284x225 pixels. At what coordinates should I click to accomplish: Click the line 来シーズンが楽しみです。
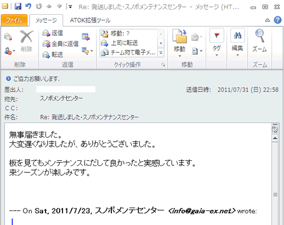50,172
